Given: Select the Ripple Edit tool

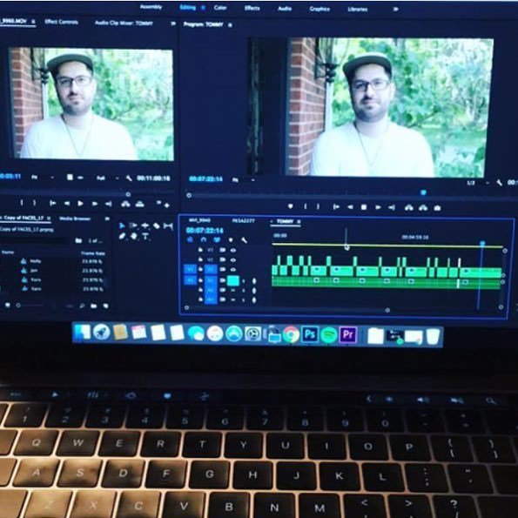Looking at the screenshot, I should pos(145,225).
